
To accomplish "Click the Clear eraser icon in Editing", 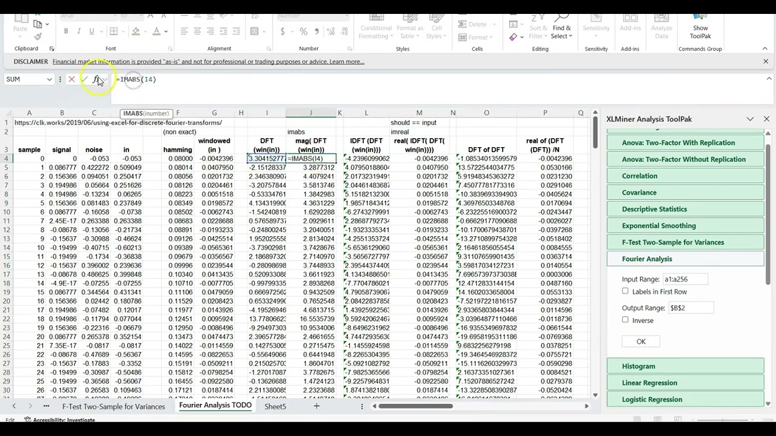I will point(513,37).
